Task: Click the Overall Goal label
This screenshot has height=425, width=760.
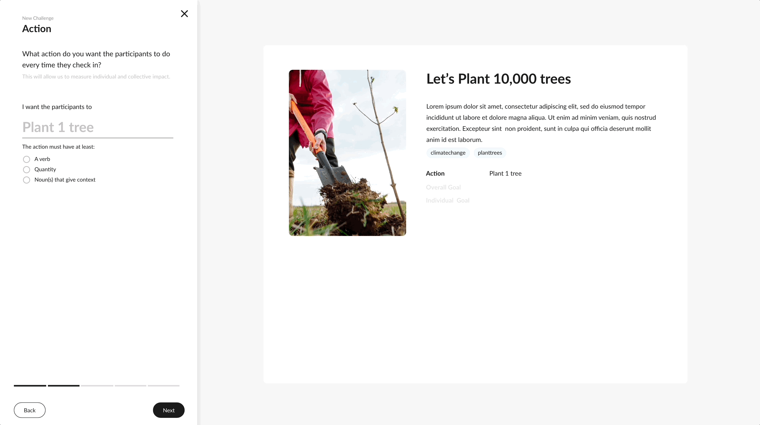Action: [x=443, y=187]
